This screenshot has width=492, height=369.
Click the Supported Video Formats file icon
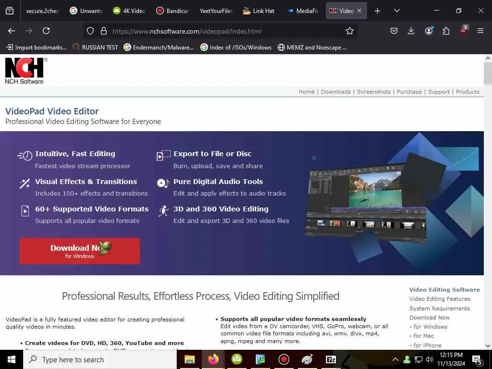click(25, 210)
